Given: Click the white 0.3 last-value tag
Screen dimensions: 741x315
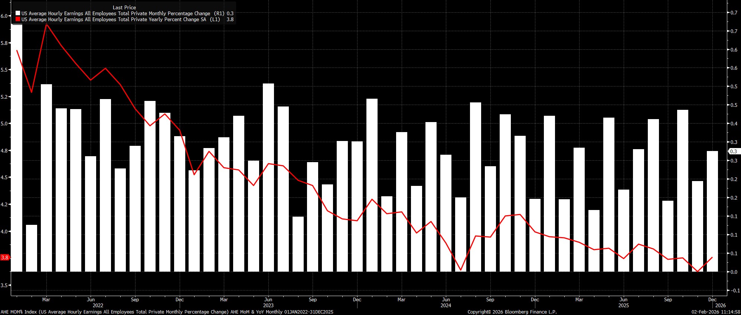Looking at the screenshot, I should tap(734, 151).
